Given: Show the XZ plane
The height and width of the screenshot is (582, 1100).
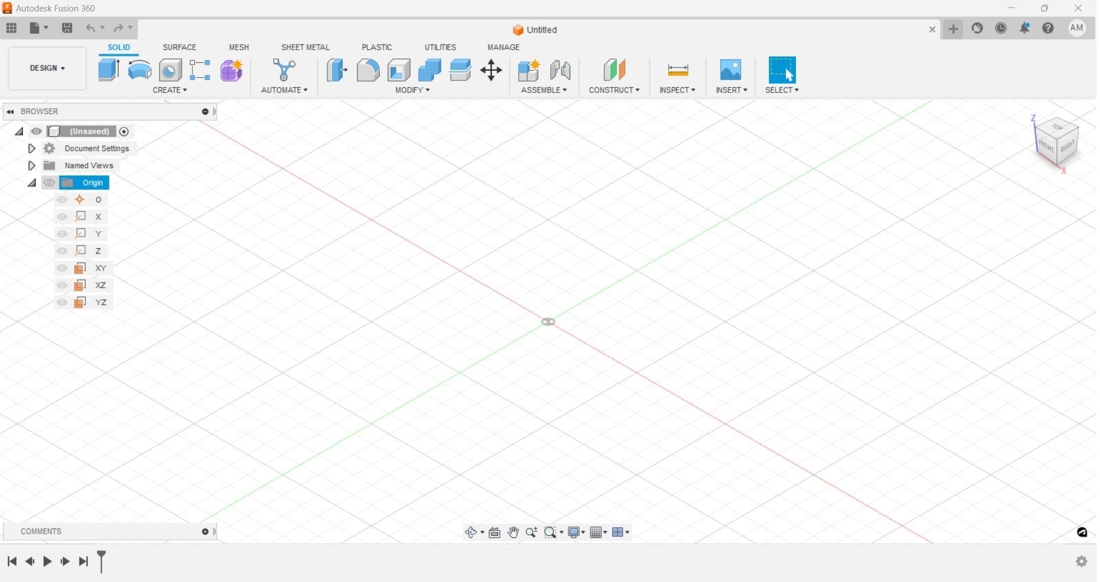Looking at the screenshot, I should click(x=62, y=286).
